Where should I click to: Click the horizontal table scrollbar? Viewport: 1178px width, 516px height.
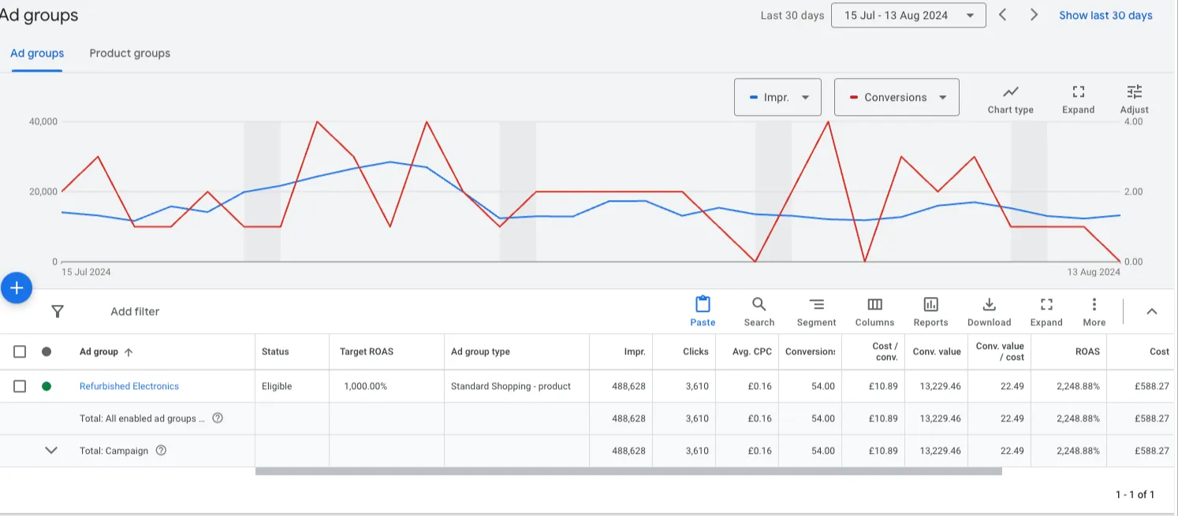point(628,472)
